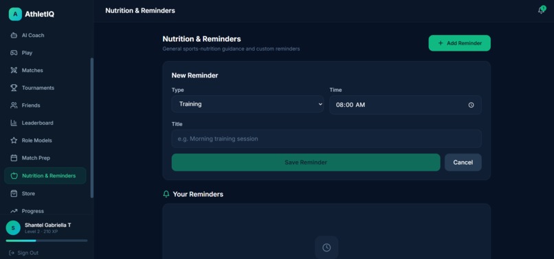
Task: Click the XP progress bar
Action: (47, 241)
